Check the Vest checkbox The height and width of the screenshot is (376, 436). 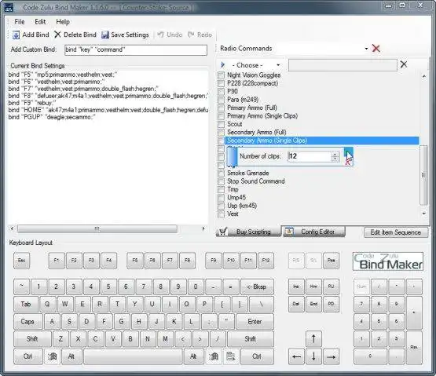pos(221,214)
